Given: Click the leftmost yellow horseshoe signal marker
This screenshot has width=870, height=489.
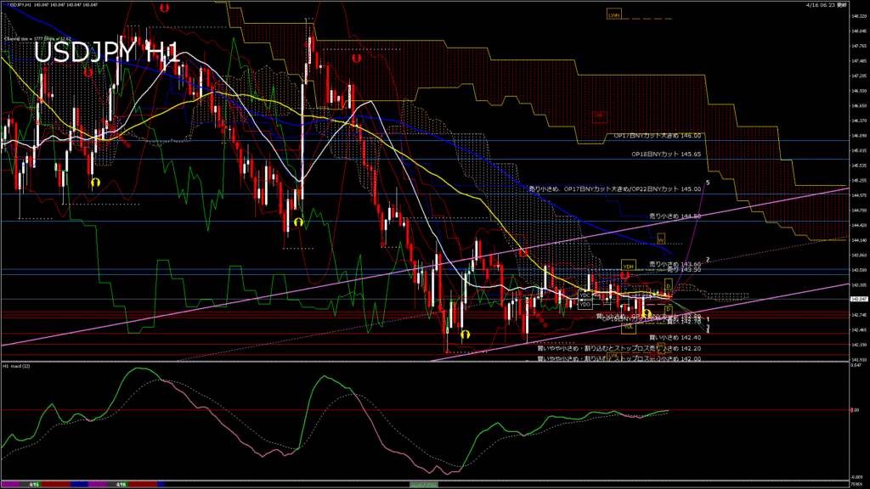Looking at the screenshot, I should point(96,181).
